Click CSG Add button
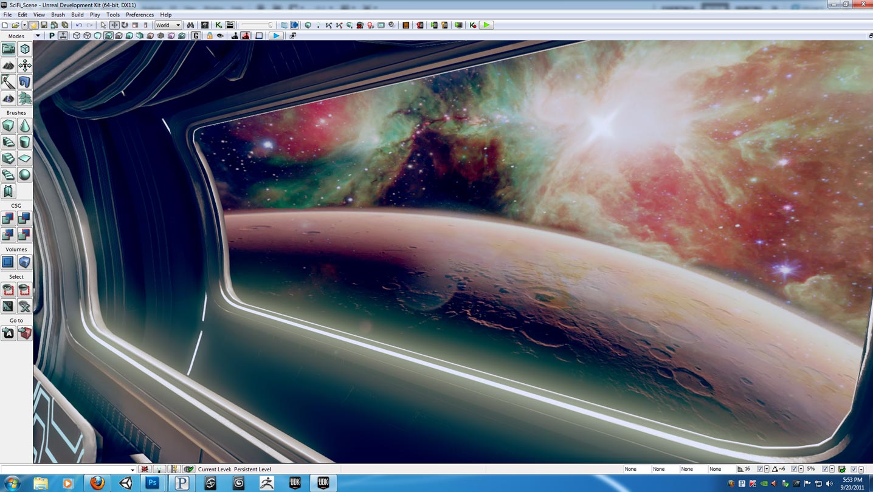The image size is (873, 492). click(9, 218)
